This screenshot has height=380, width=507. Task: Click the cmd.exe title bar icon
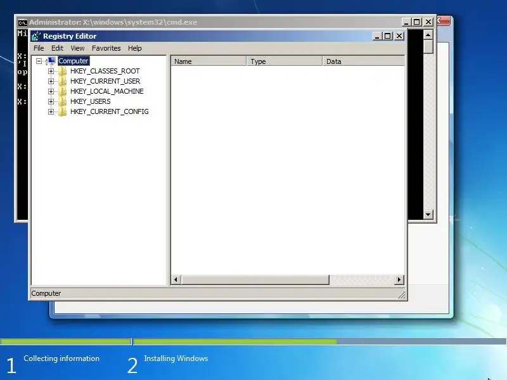coord(22,23)
